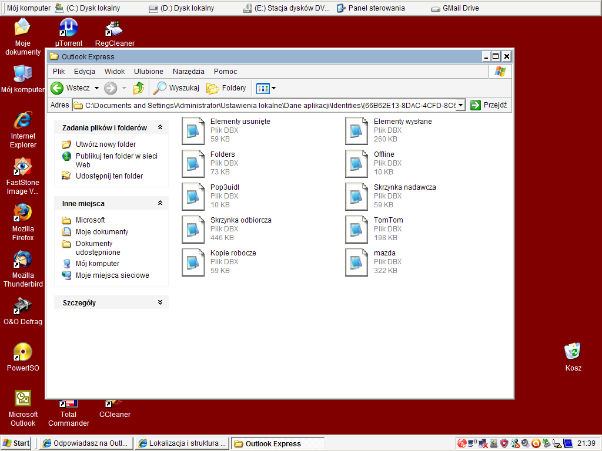Open the Narzędzia menu
The image size is (602, 451).
189,71
